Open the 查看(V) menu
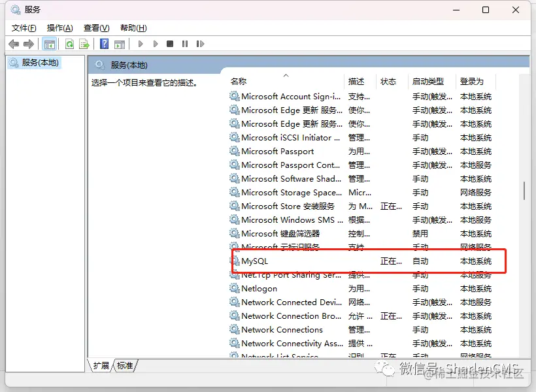Image resolution: width=536 pixels, height=392 pixels. coord(96,28)
